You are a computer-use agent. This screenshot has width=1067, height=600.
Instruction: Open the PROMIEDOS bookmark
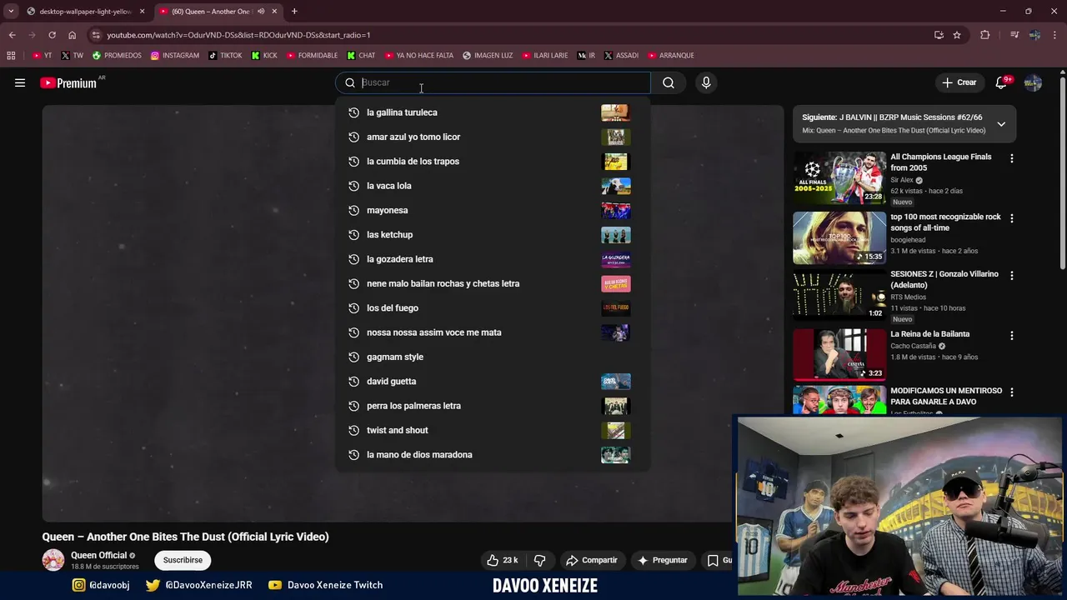117,56
